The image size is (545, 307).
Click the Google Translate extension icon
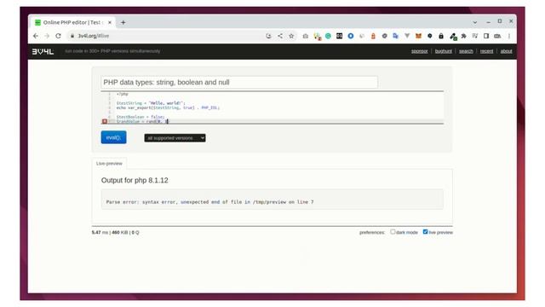pyautogui.click(x=395, y=36)
